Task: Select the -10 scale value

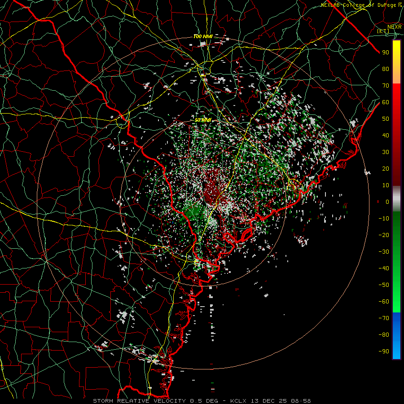Action: [384, 219]
